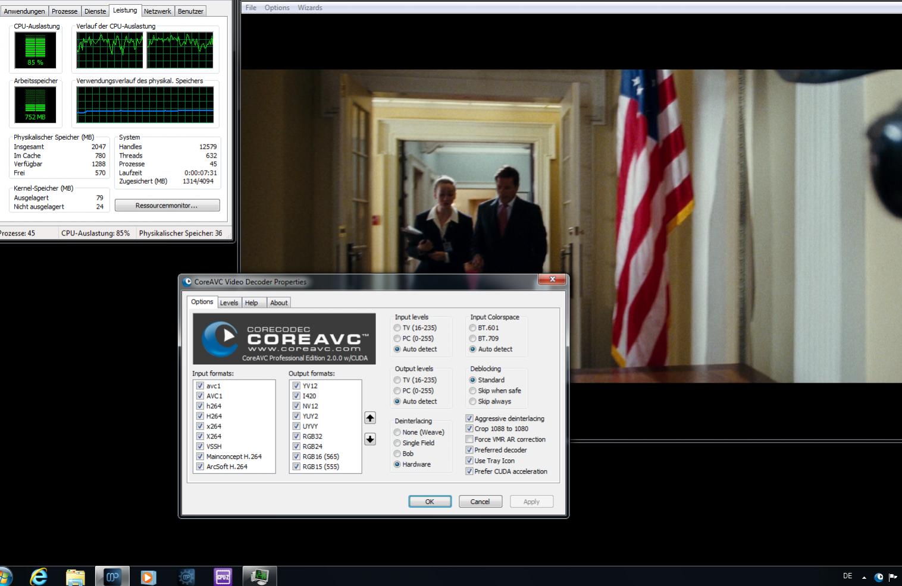This screenshot has height=586, width=902.
Task: Show hidden system tray icons arrow
Action: (864, 577)
